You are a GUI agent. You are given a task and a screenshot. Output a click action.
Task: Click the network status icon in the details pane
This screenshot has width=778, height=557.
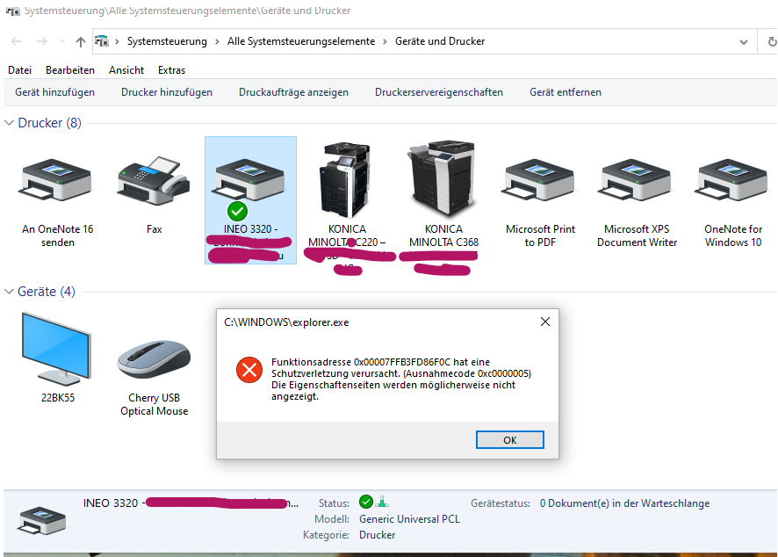coord(382,502)
